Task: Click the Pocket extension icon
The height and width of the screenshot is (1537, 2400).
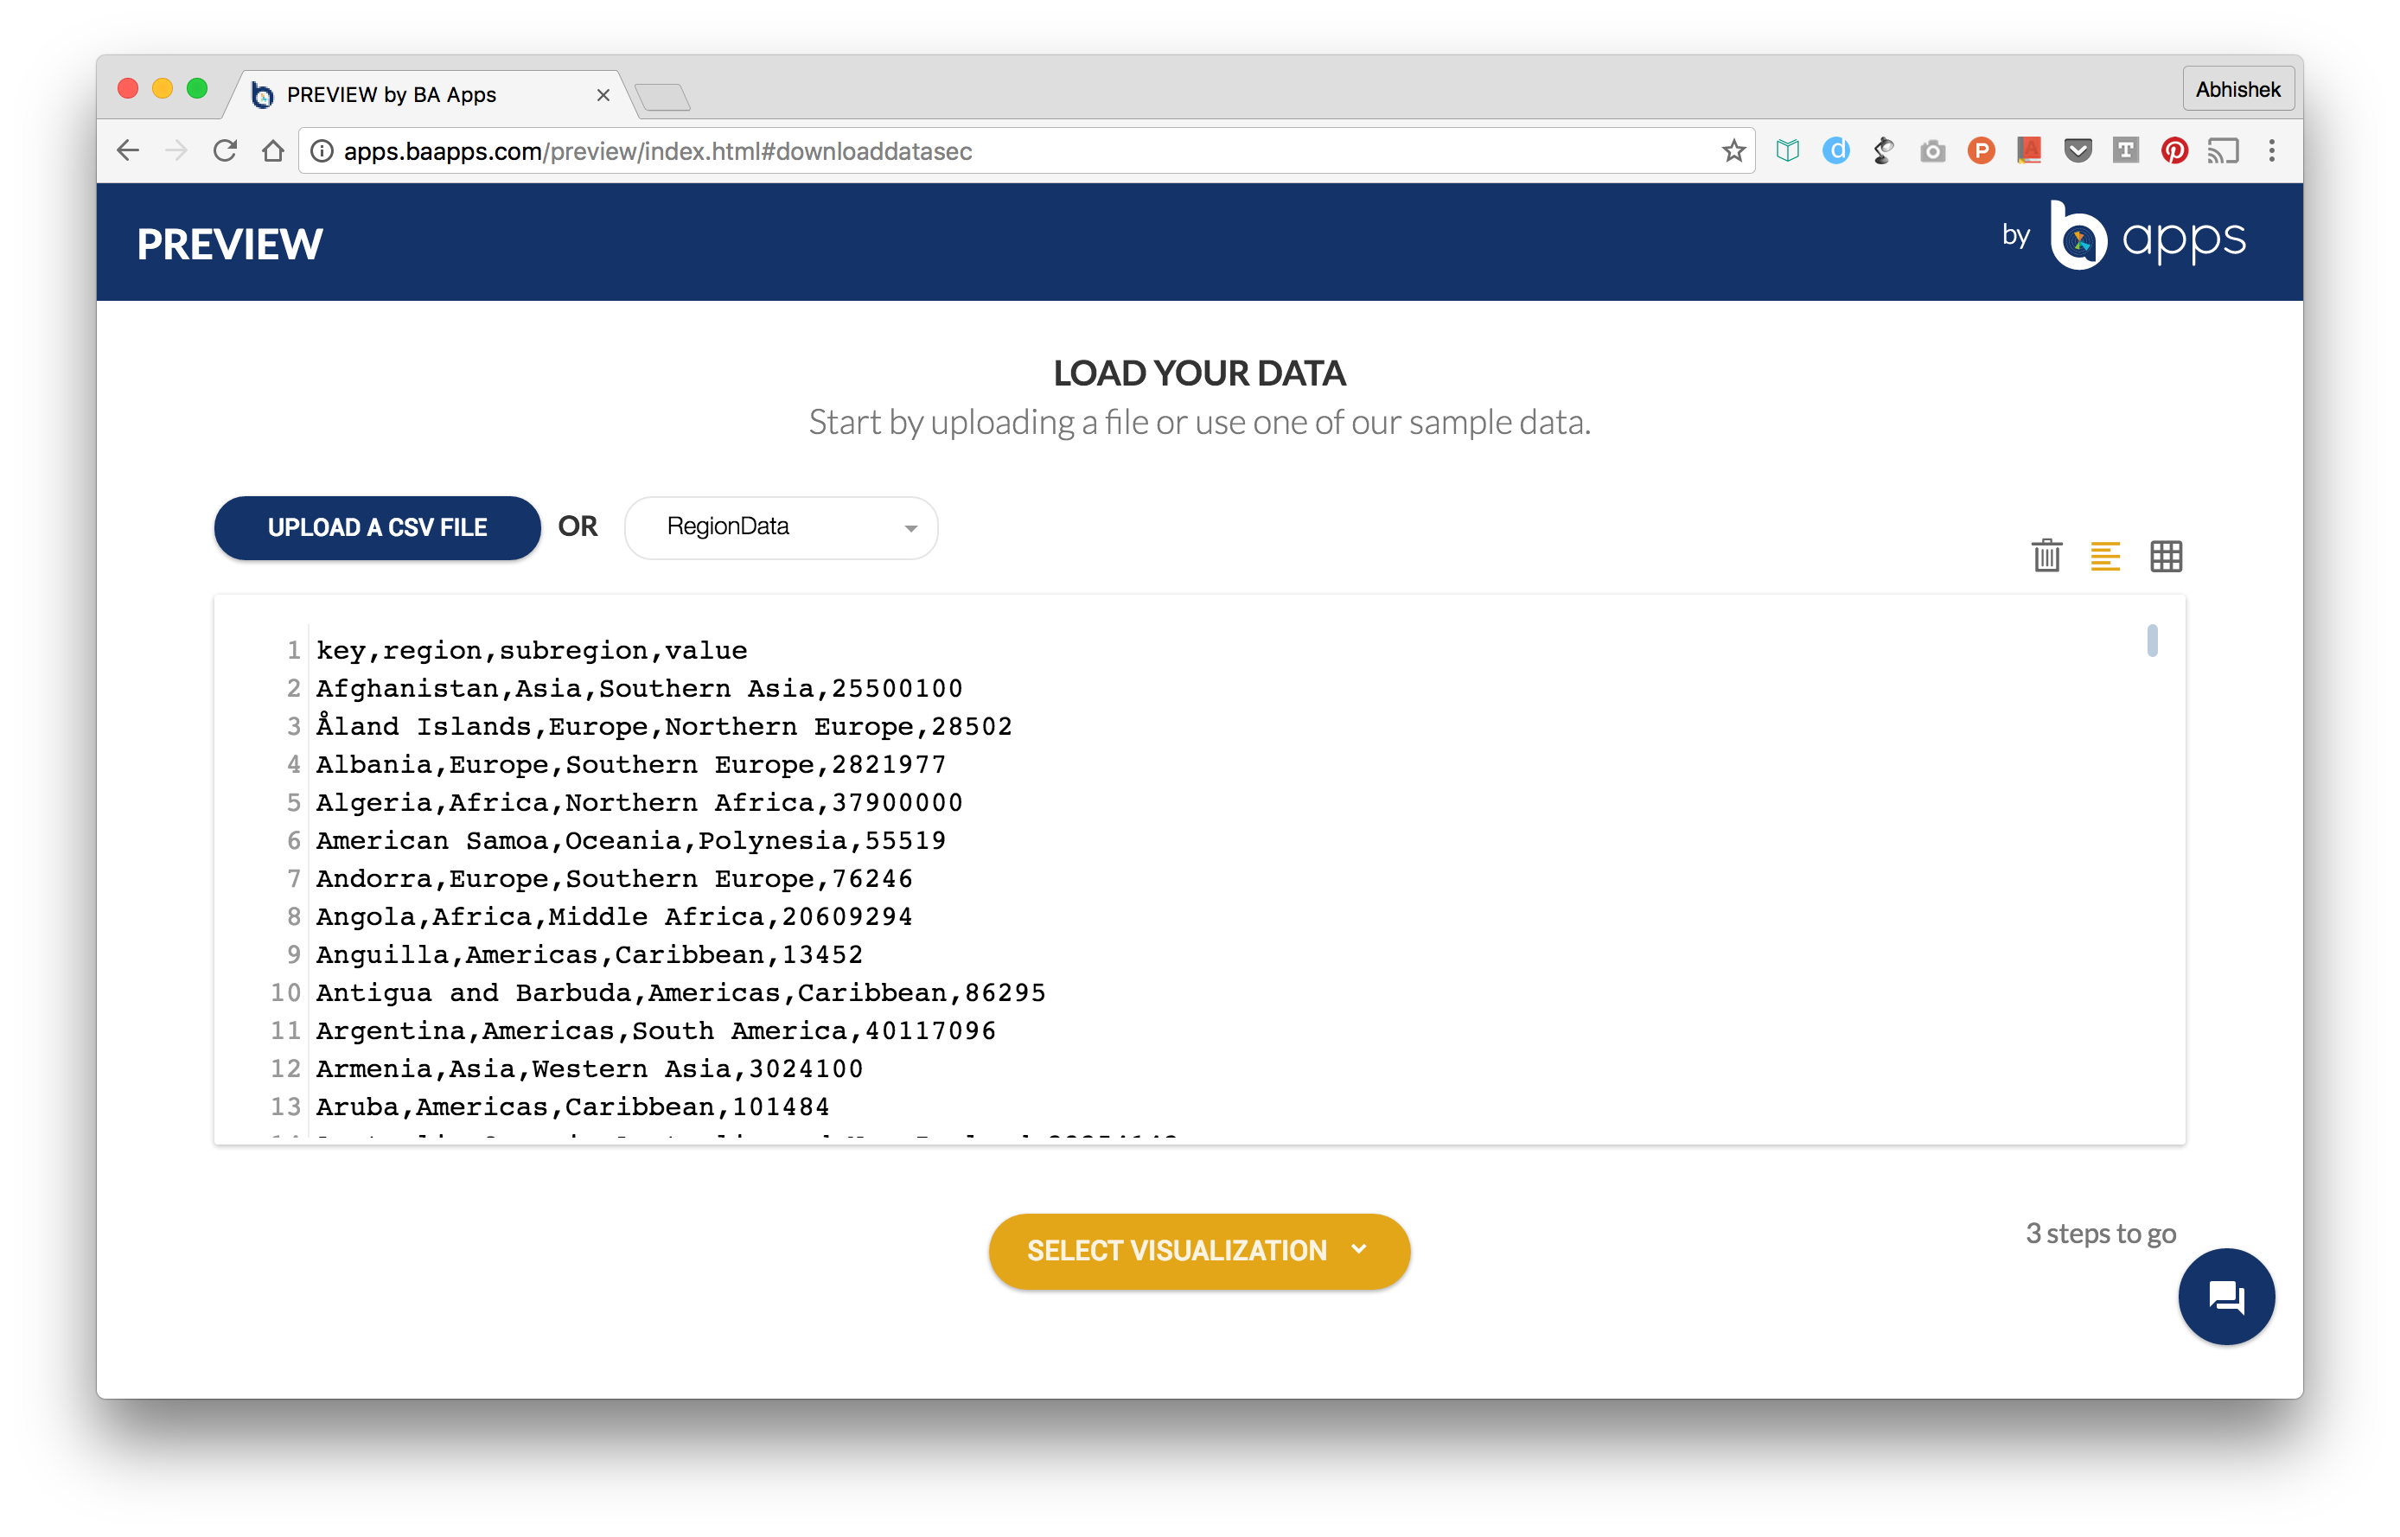Action: tap(2077, 150)
